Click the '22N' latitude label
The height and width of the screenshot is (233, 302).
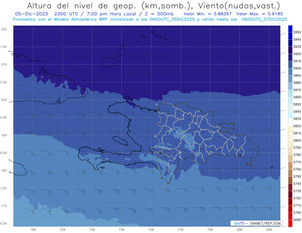4,29
